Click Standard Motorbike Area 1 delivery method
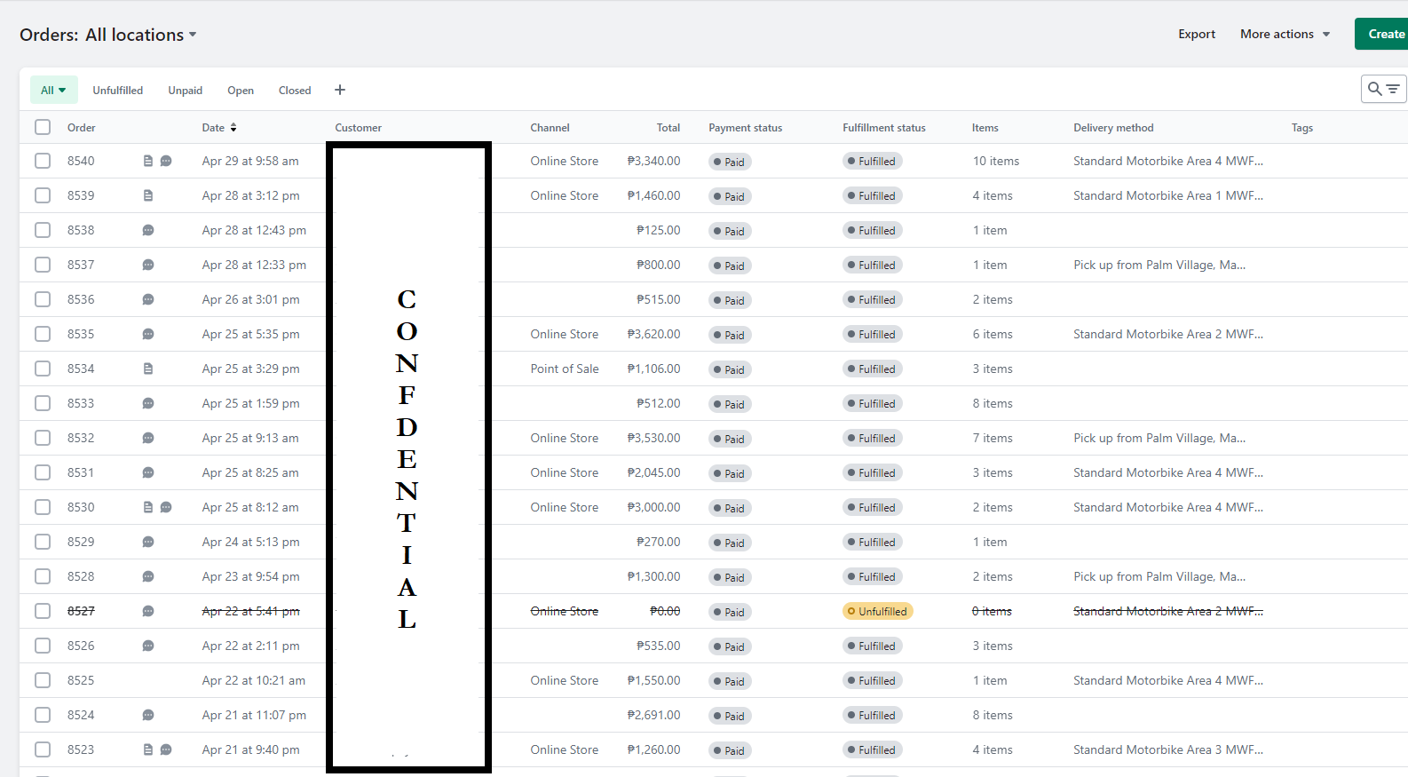This screenshot has width=1408, height=777. [1168, 195]
